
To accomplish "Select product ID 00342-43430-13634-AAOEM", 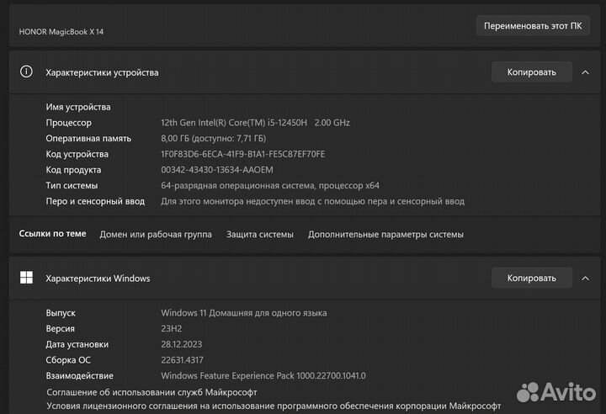I will (217, 170).
